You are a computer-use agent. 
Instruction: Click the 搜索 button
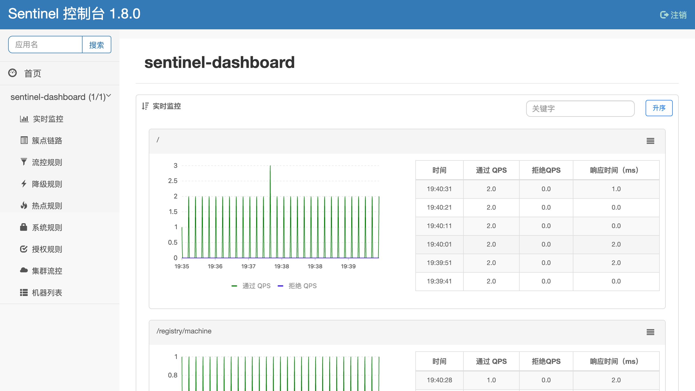pos(97,45)
